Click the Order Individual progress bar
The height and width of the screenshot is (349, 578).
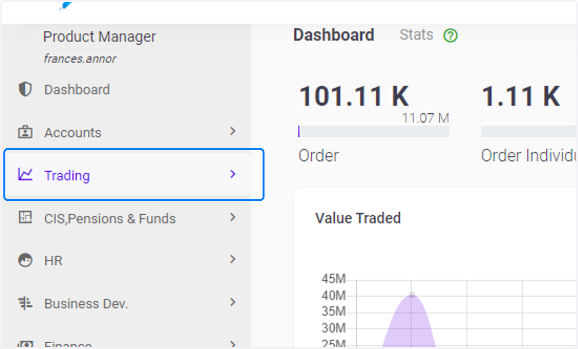(528, 131)
